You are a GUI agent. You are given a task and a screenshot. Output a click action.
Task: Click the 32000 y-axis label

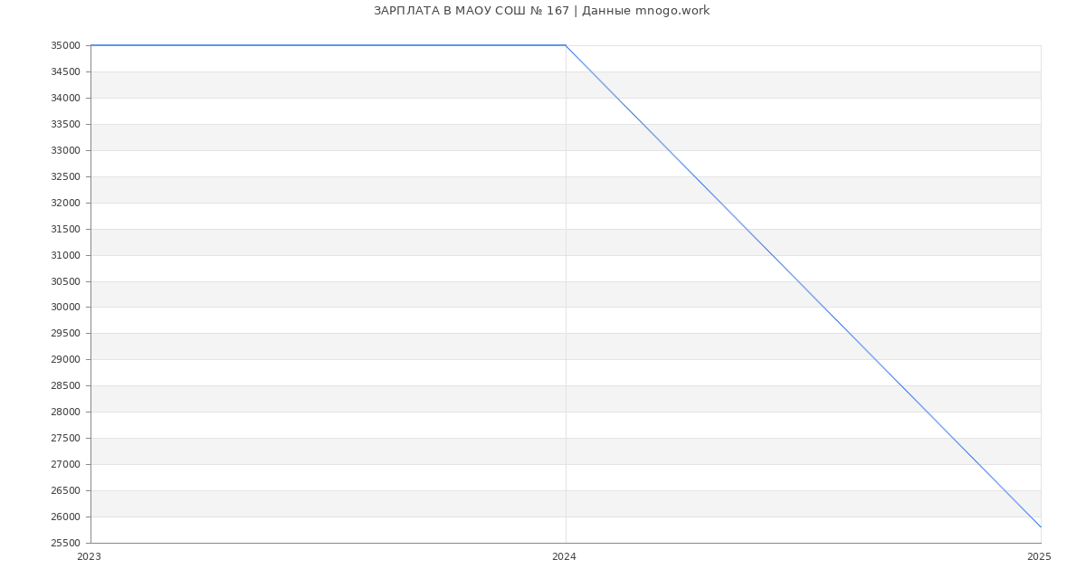point(66,203)
